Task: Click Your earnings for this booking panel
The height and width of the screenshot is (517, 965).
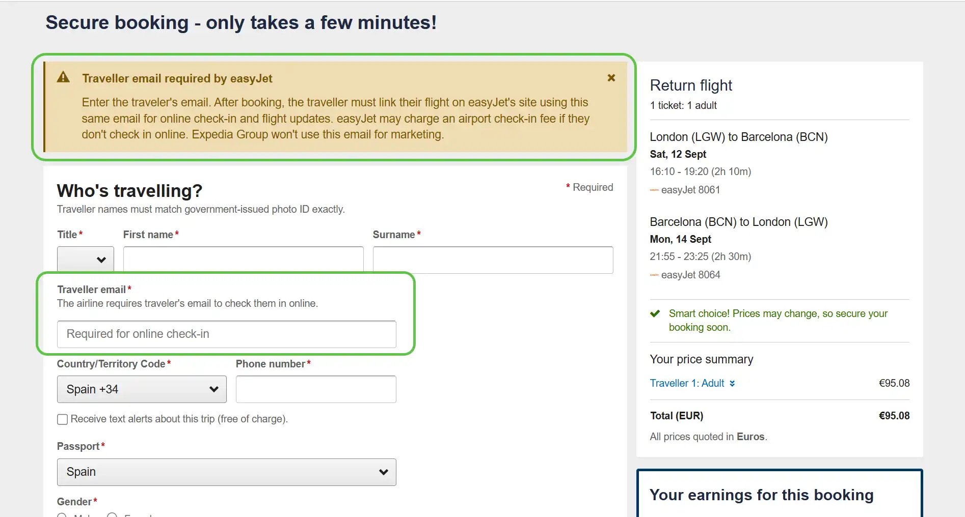Action: pos(780,494)
